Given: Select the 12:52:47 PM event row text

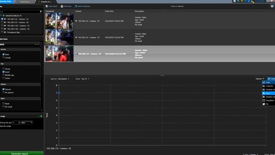Looking at the screenshot, I should click(x=114, y=37).
